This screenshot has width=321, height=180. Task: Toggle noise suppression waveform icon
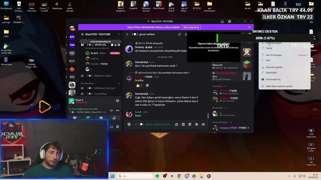click(x=111, y=110)
